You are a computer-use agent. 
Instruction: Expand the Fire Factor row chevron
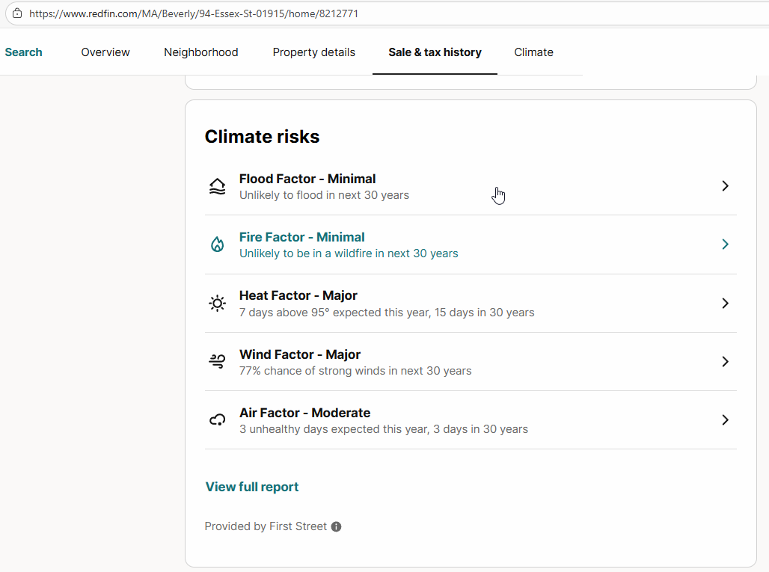[x=724, y=244]
